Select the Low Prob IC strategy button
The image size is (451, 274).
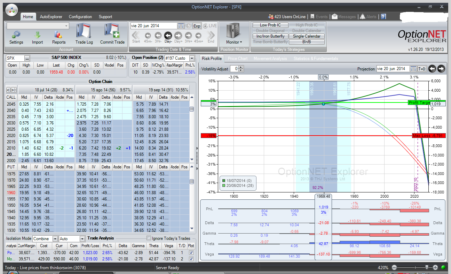pyautogui.click(x=270, y=25)
